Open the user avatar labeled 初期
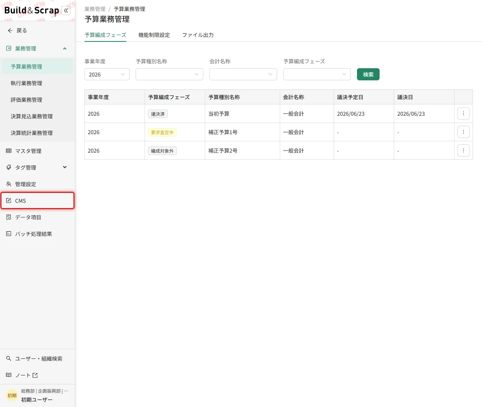Image resolution: width=482 pixels, height=407 pixels. click(x=12, y=396)
